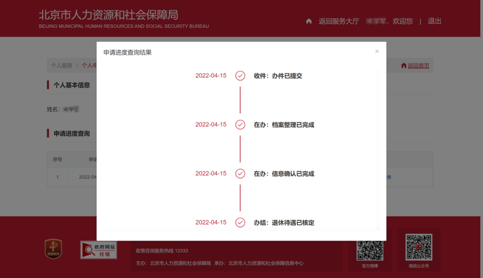This screenshot has height=278, width=483.
Task: Click the 微信公众号 QR code
Action: tap(418, 247)
